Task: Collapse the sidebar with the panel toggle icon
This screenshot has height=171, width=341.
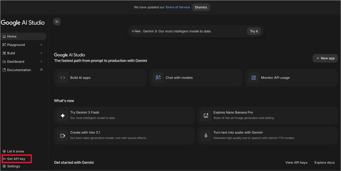Action: pos(57,22)
